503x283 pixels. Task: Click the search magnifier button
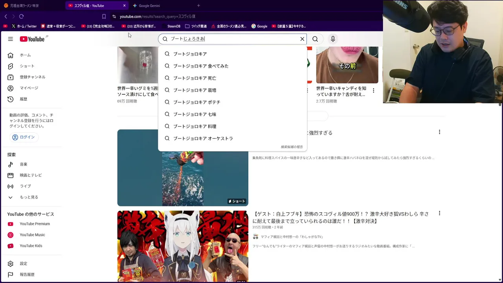click(x=315, y=39)
